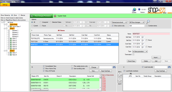Click the Change button
This screenshot has width=172, height=92.
[94, 67]
